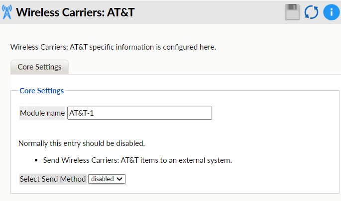Click the 'Send Wireless Carriers: AT&T items' bullet text

click(137, 160)
